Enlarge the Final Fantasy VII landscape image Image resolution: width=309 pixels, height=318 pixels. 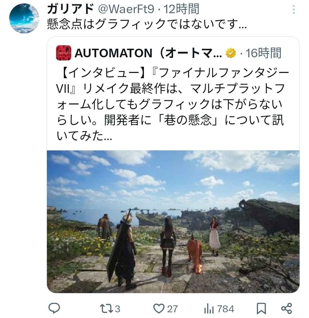tap(173, 221)
